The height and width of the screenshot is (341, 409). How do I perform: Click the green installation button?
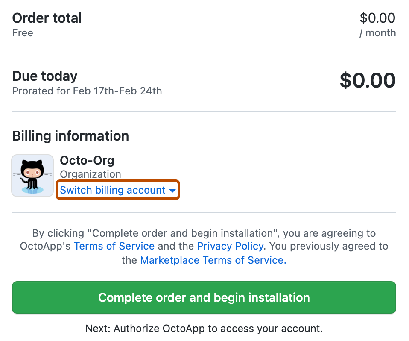[x=204, y=297]
